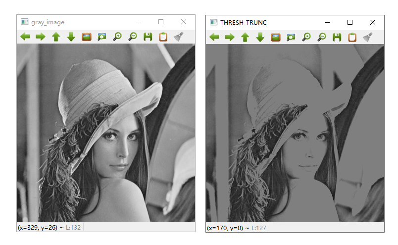Pan down in THRESH_TRUNC window
398x245 pixels.
click(260, 37)
